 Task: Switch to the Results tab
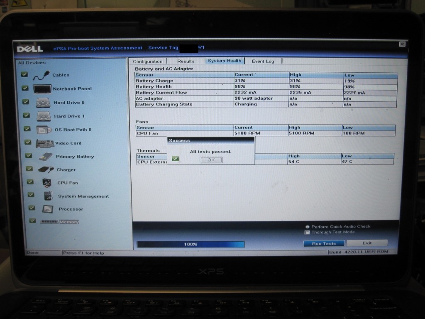coord(186,61)
